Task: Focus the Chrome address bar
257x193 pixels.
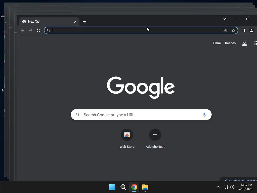Action: click(x=141, y=30)
